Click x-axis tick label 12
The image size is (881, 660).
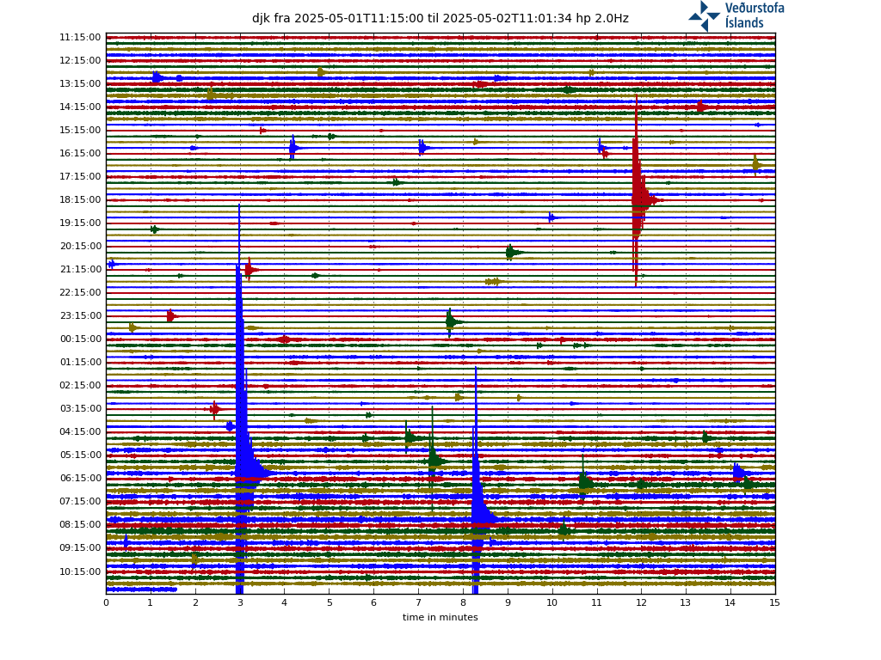tap(641, 602)
